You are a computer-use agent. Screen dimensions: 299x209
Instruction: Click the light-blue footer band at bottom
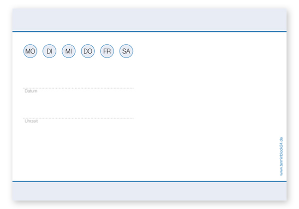tap(149, 191)
